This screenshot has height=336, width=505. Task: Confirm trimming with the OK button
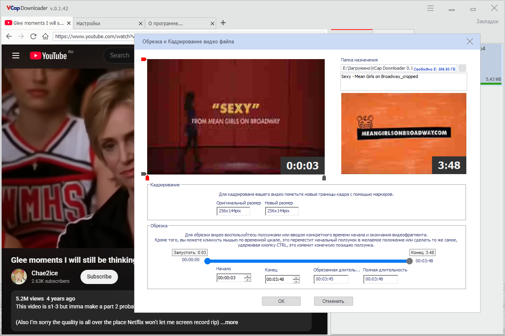281,301
